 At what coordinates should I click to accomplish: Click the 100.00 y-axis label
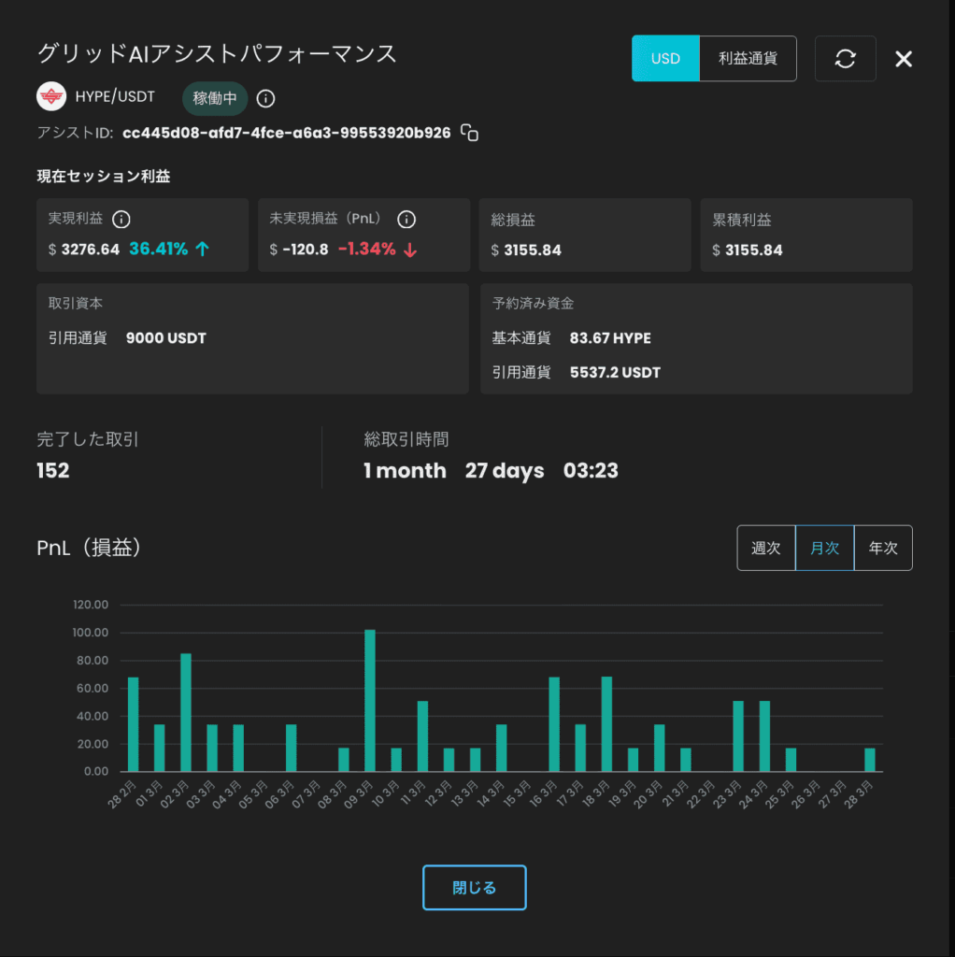(91, 633)
